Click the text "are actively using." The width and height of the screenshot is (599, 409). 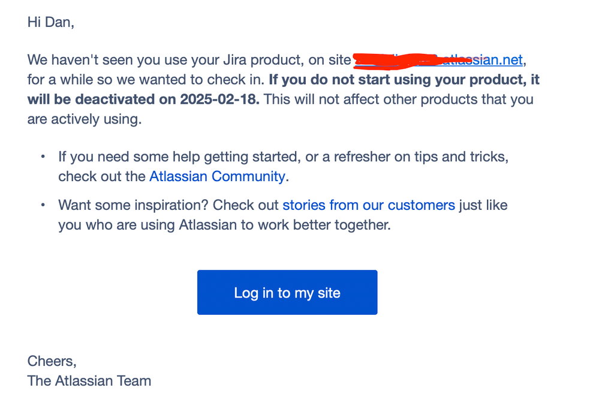click(x=85, y=119)
